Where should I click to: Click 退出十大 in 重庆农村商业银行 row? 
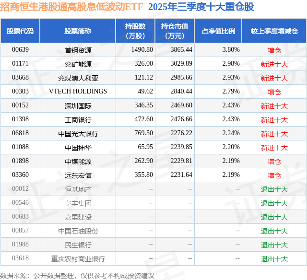coord(274,259)
